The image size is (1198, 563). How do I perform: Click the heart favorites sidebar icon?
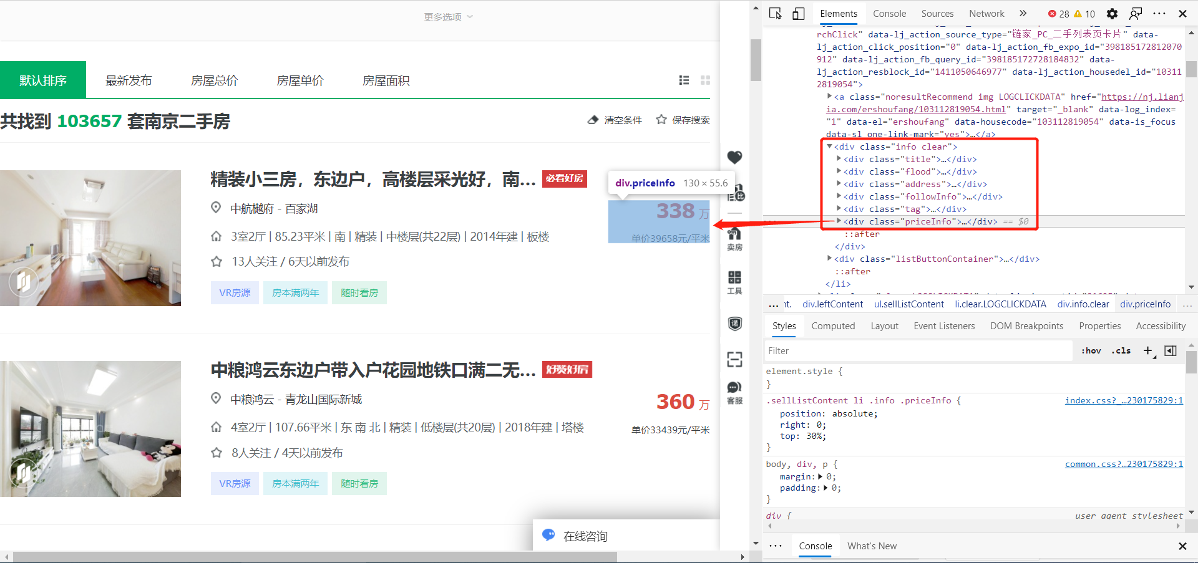tap(735, 157)
